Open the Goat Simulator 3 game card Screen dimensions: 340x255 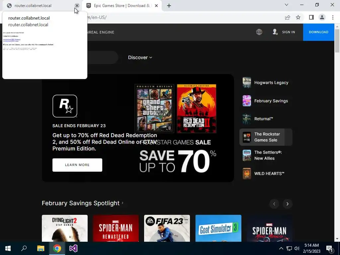(x=218, y=228)
